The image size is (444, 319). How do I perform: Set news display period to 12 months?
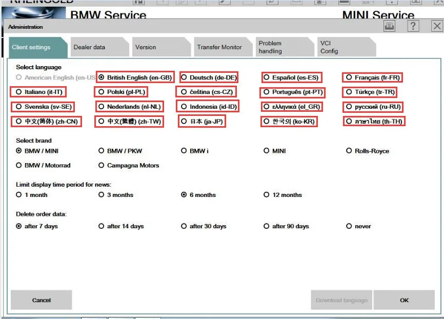267,195
